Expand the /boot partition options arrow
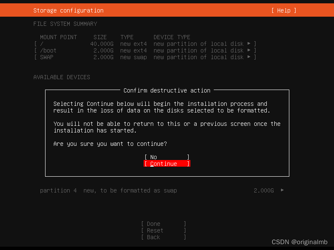 tap(249, 50)
